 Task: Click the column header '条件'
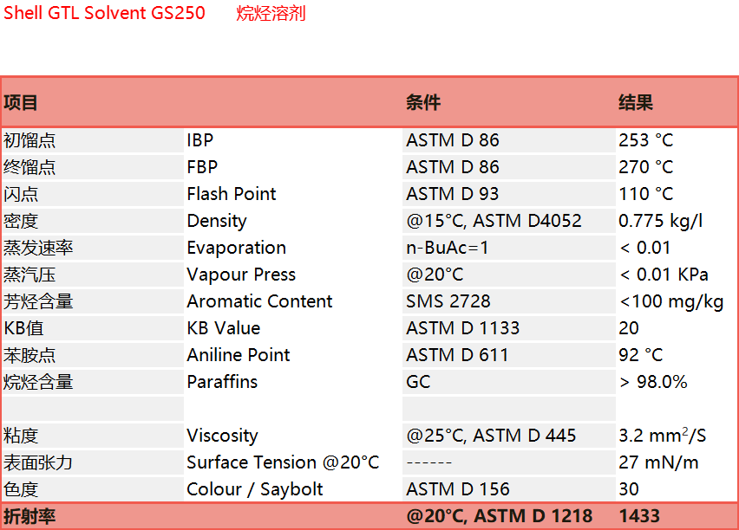(423, 102)
